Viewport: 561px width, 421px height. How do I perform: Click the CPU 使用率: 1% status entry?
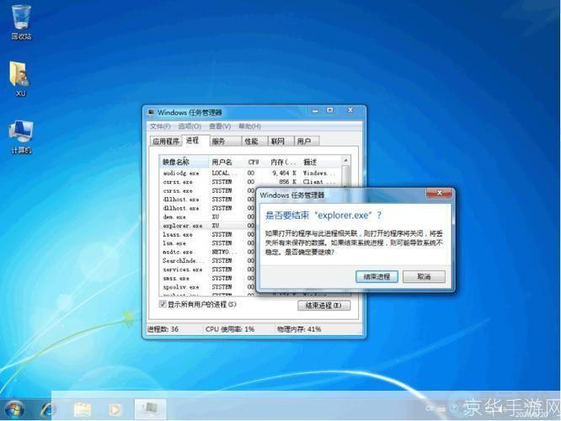[230, 329]
